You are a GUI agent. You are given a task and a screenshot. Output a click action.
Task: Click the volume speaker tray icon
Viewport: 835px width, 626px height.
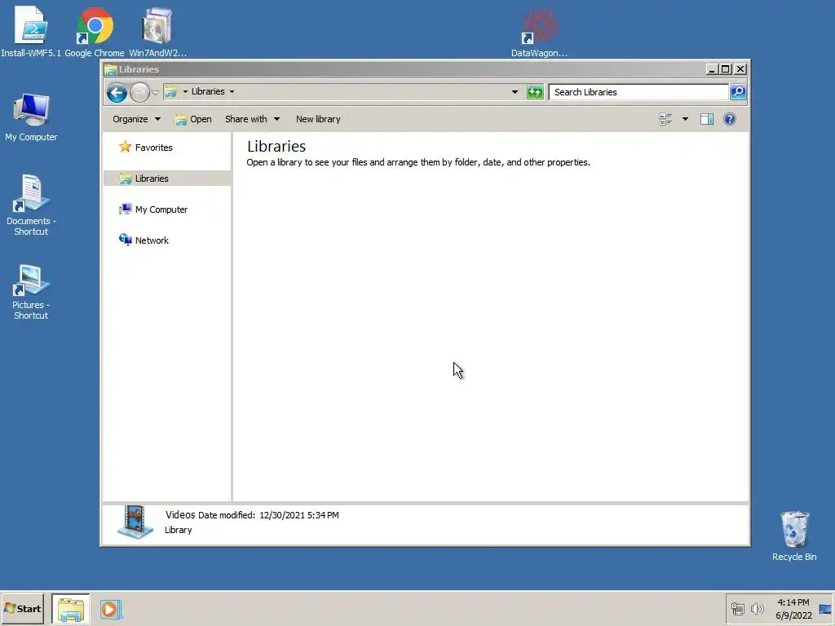click(758, 609)
